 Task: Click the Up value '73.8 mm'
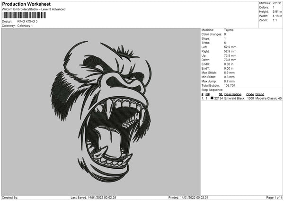click(230, 55)
